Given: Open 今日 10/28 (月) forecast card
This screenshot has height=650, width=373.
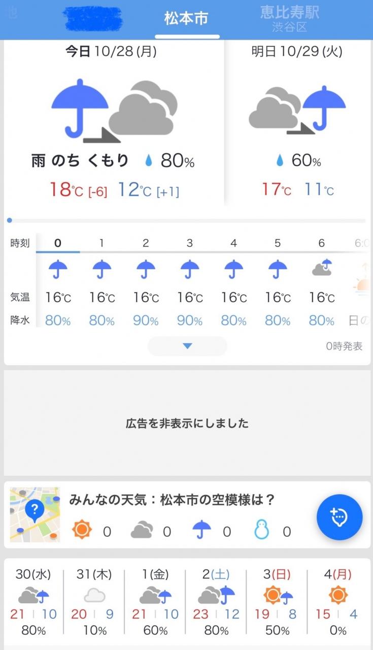Looking at the screenshot, I should (x=114, y=123).
